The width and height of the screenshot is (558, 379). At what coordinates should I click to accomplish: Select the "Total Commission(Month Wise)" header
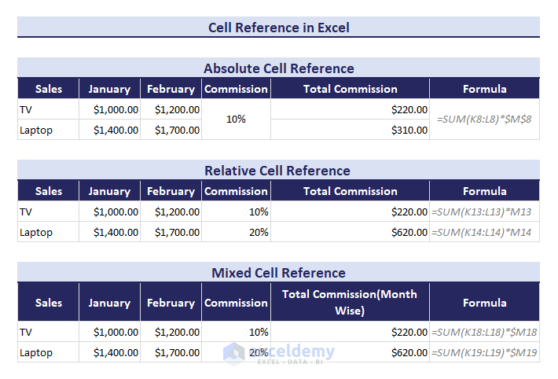click(x=350, y=303)
